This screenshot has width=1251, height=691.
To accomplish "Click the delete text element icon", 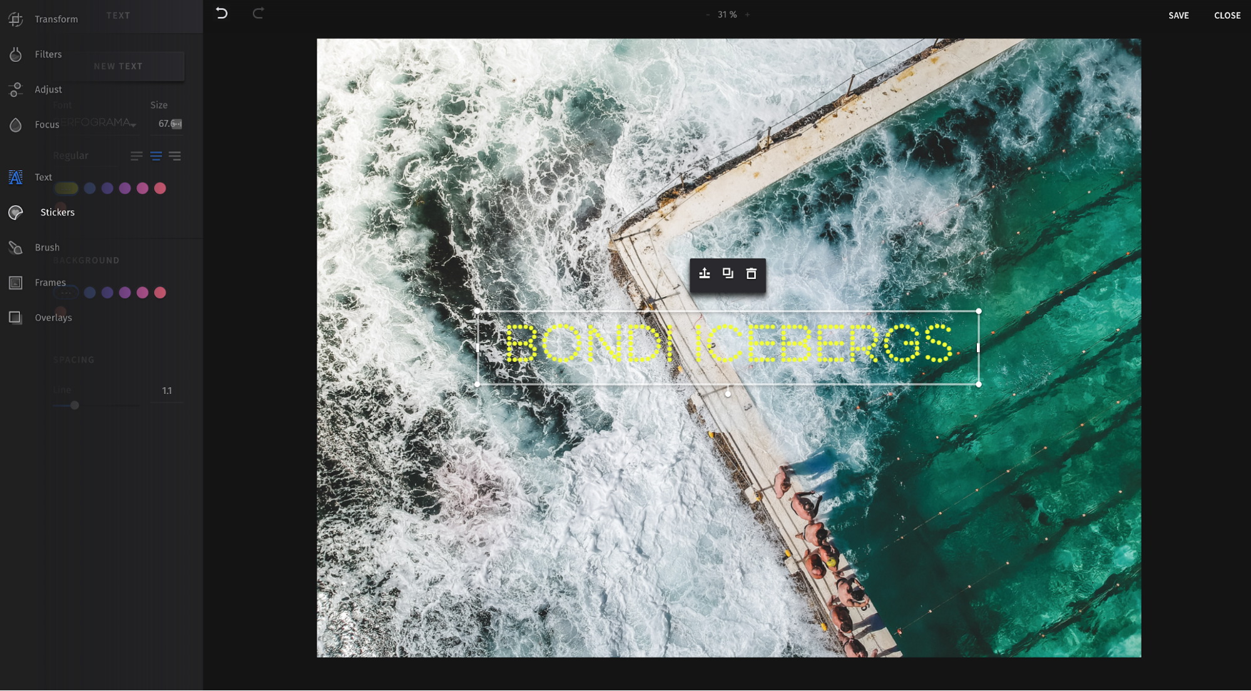I will 751,273.
